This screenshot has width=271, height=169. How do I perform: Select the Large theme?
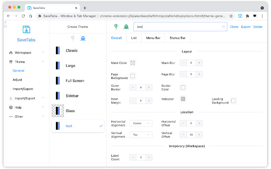coord(78,66)
